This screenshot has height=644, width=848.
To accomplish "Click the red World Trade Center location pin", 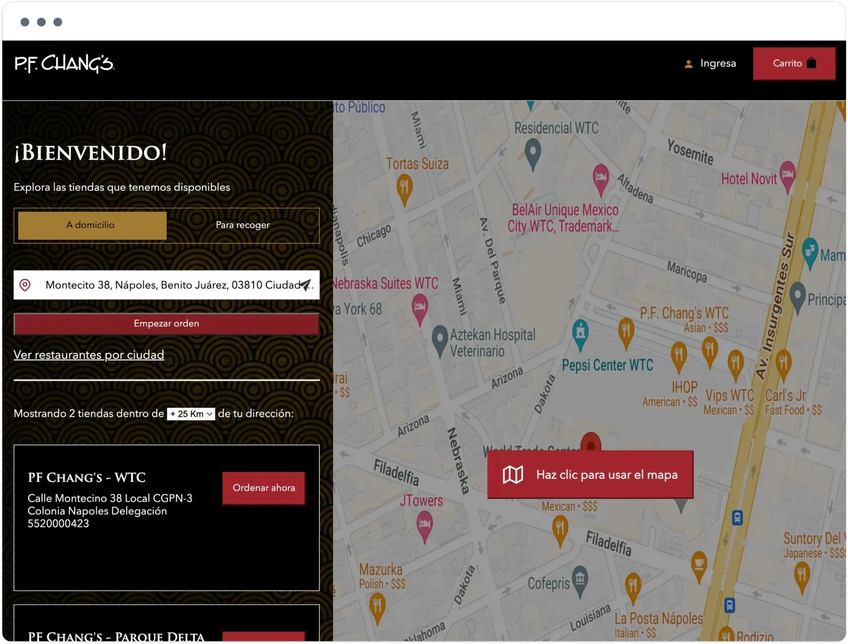I will [591, 443].
